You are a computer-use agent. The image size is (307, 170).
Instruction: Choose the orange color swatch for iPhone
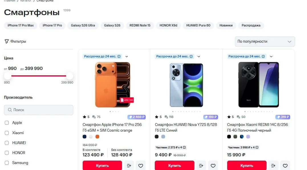point(97,137)
